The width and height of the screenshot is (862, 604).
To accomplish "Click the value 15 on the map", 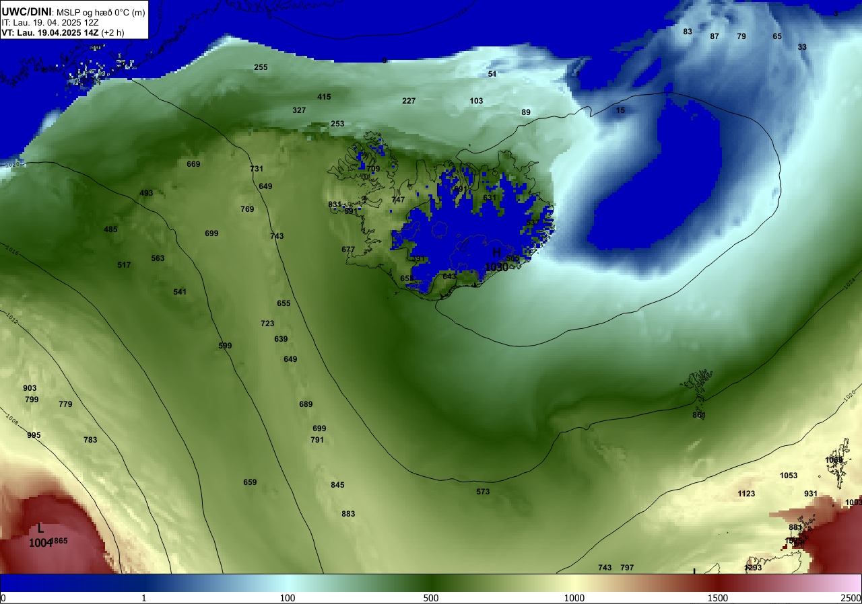I will pos(620,110).
